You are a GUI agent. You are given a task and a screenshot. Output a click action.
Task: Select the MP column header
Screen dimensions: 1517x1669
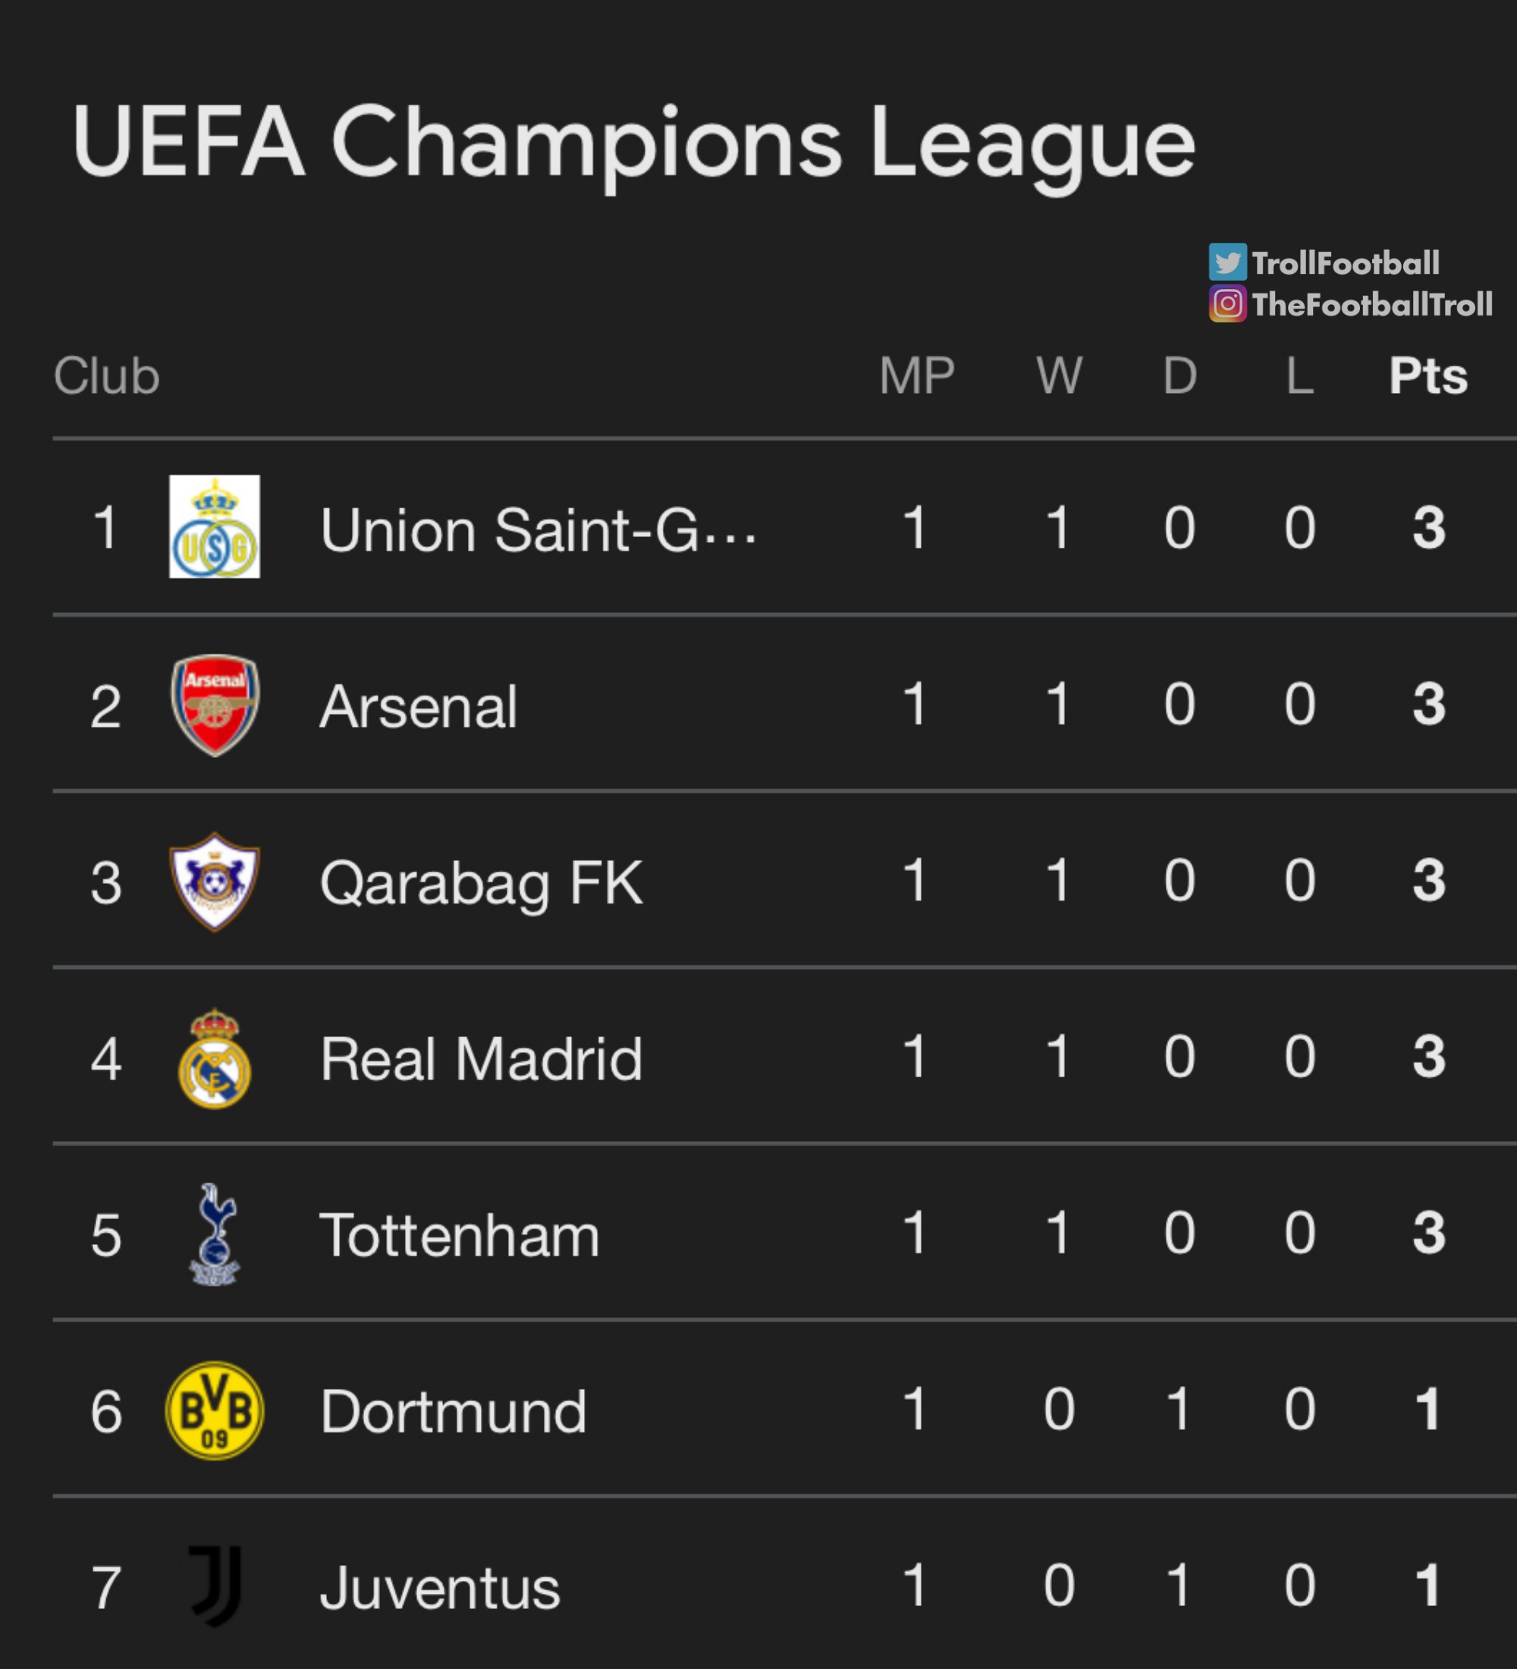point(917,376)
